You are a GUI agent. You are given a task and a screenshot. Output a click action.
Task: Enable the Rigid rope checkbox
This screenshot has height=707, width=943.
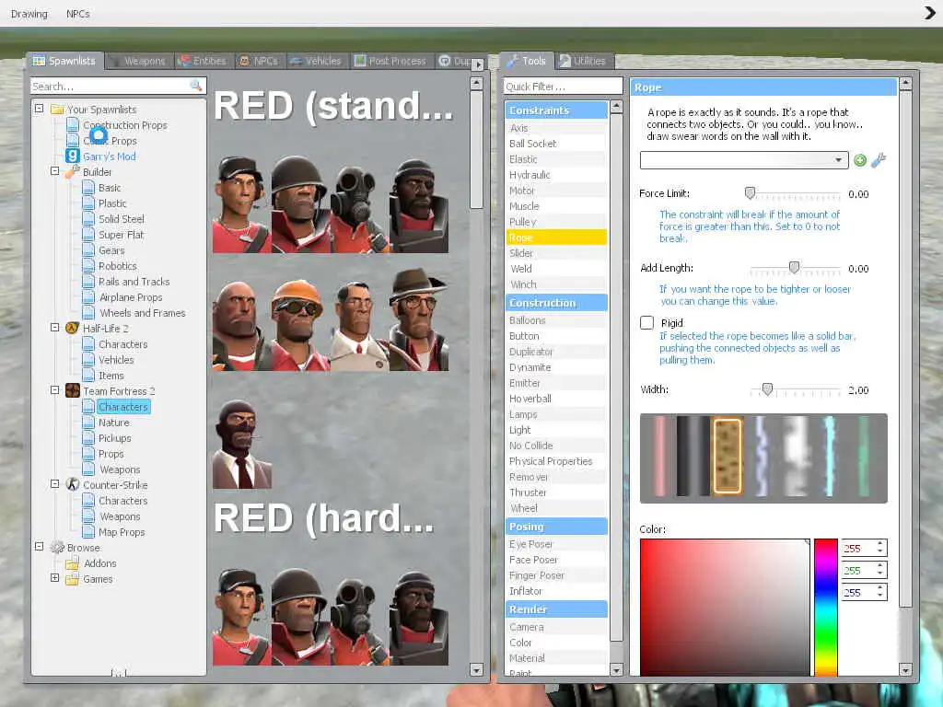(646, 323)
